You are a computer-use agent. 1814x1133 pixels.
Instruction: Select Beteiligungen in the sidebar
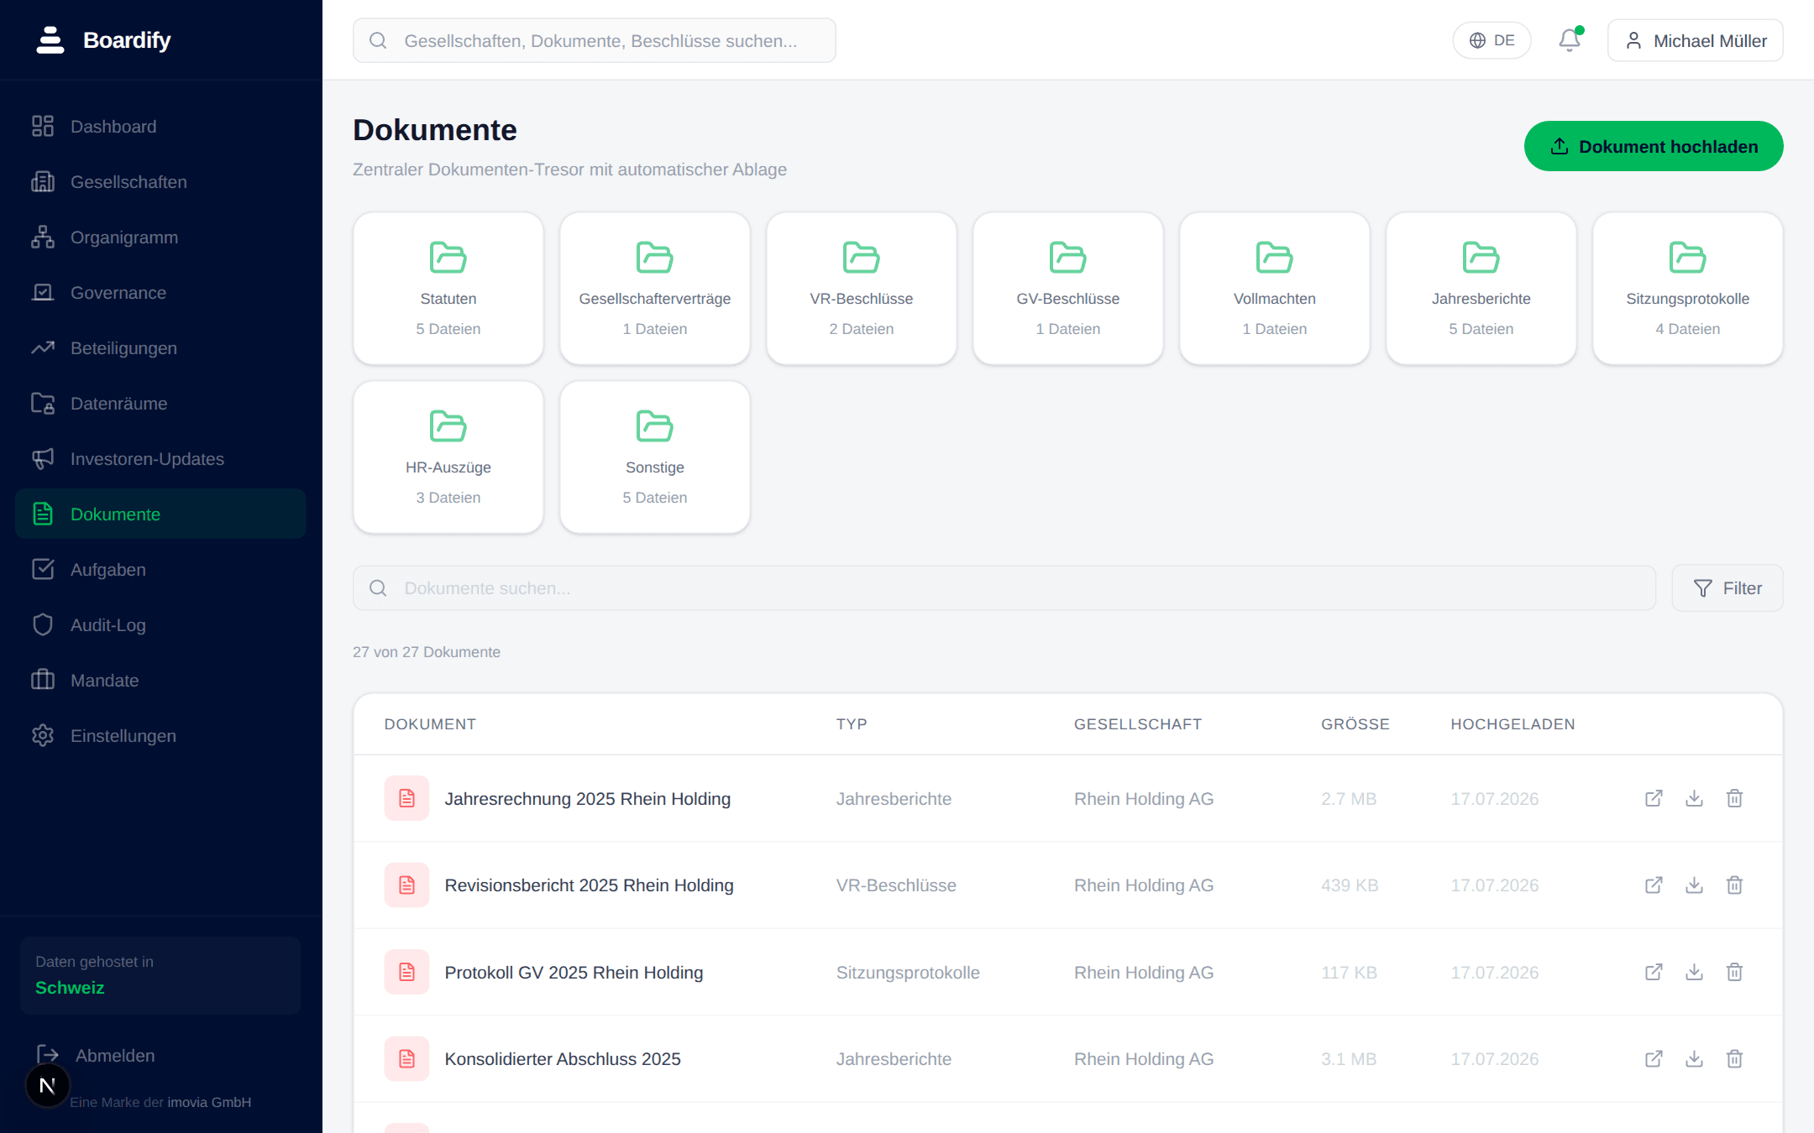[160, 347]
